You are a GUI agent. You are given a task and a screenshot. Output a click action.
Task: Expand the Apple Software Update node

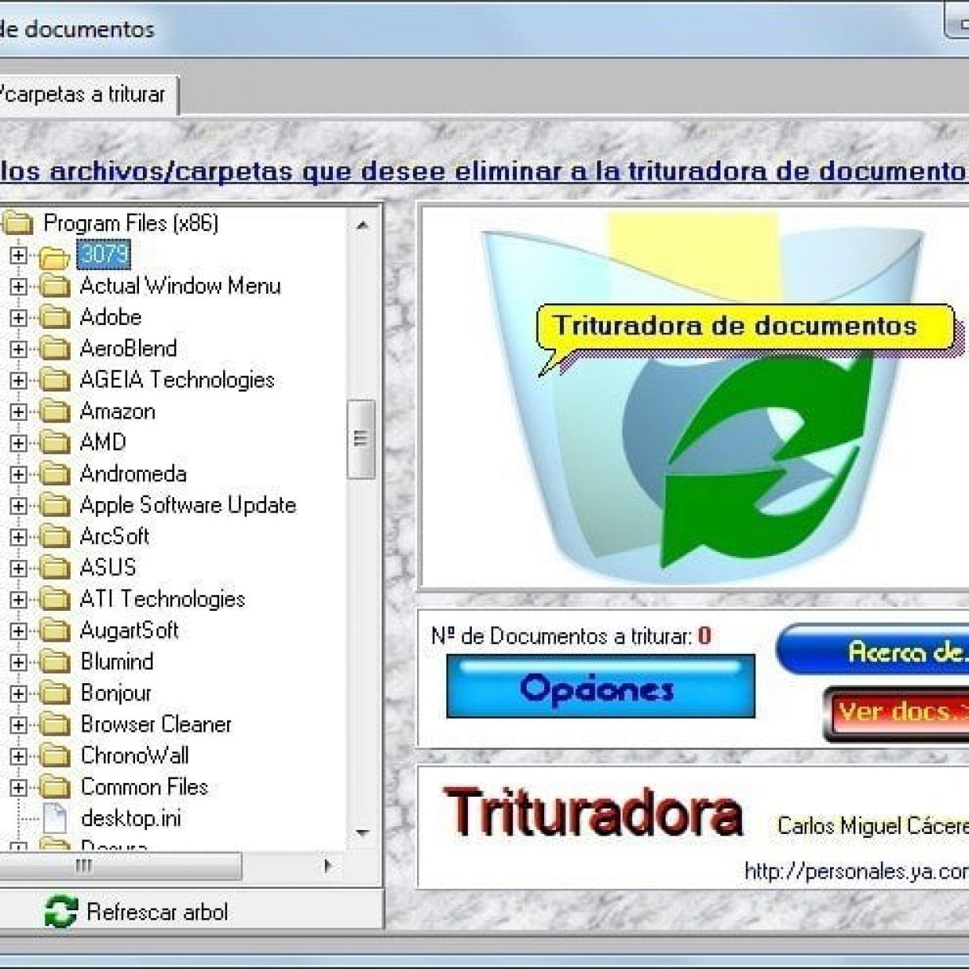[x=18, y=505]
